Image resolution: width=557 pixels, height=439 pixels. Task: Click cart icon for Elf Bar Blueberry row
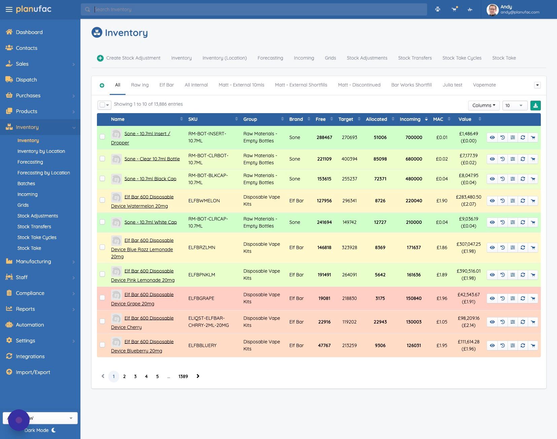533,345
